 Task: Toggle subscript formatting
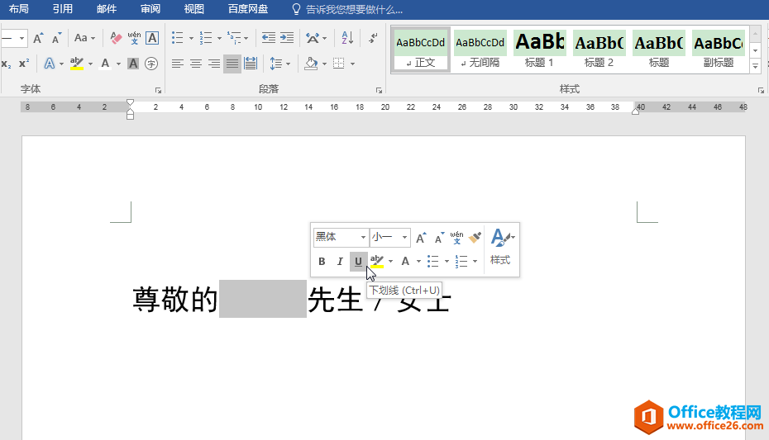coord(6,64)
